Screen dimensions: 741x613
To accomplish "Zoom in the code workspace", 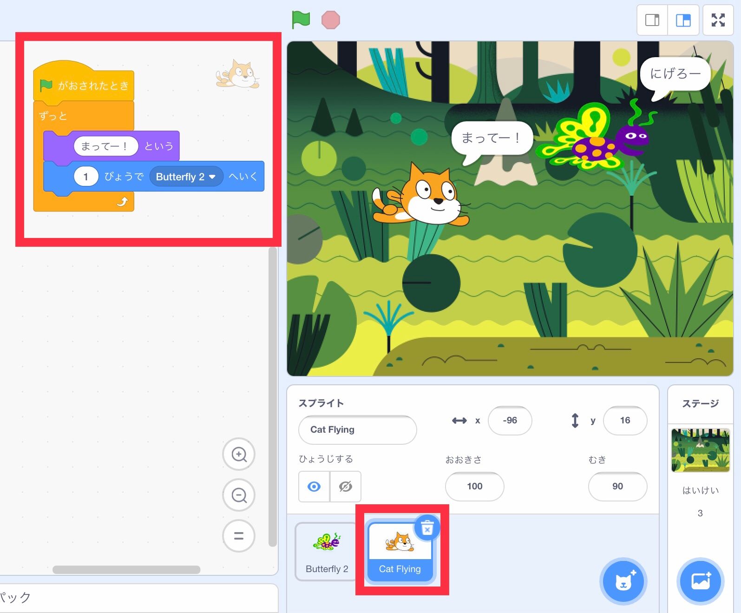I will pos(239,454).
